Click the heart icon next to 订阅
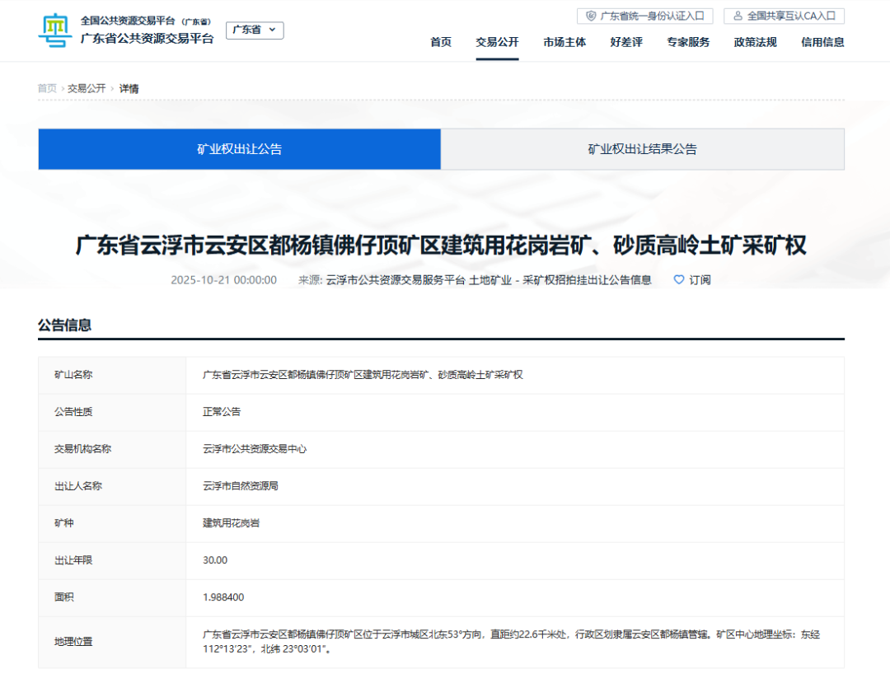 (681, 280)
